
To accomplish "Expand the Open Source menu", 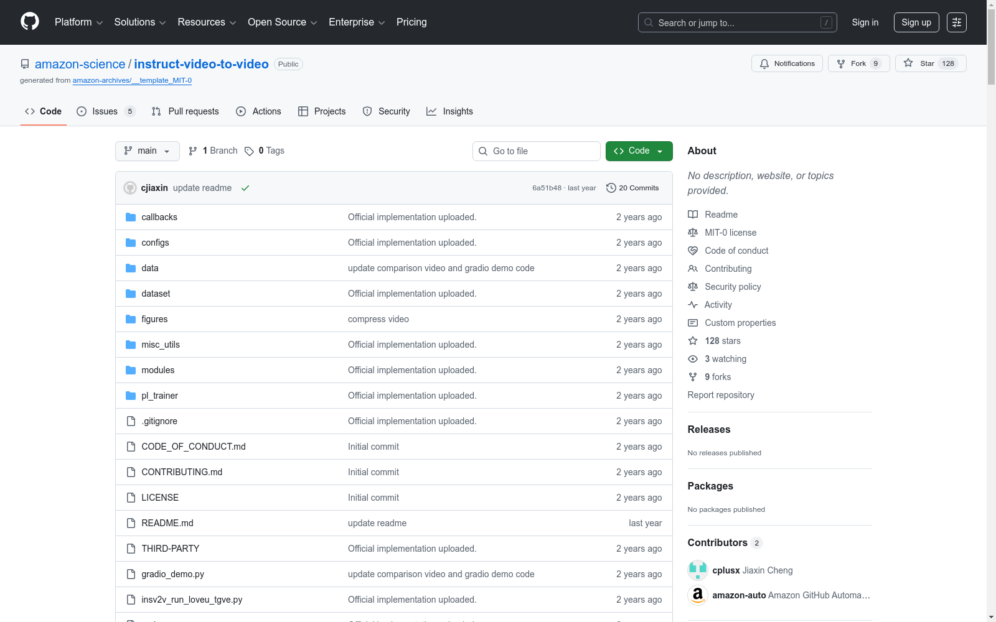I will pyautogui.click(x=283, y=22).
